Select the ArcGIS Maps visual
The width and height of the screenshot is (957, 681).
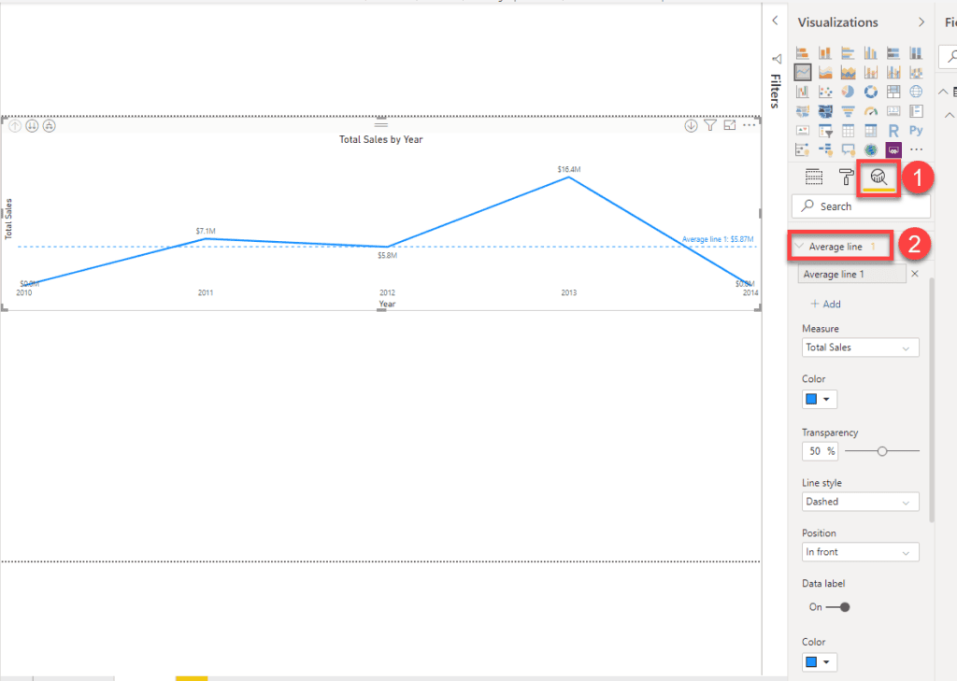(x=870, y=149)
